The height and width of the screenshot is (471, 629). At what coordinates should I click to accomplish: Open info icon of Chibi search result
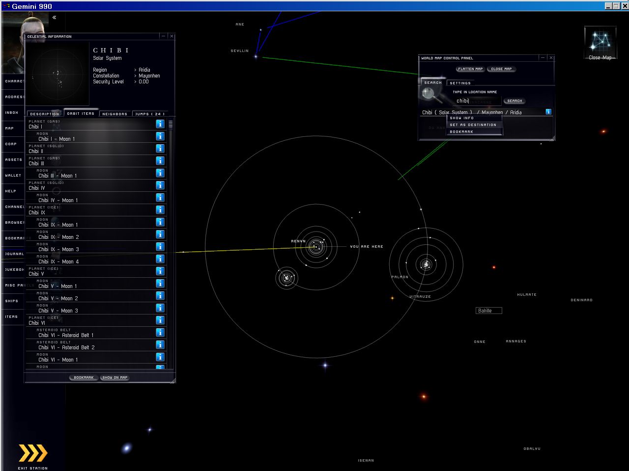coord(548,112)
